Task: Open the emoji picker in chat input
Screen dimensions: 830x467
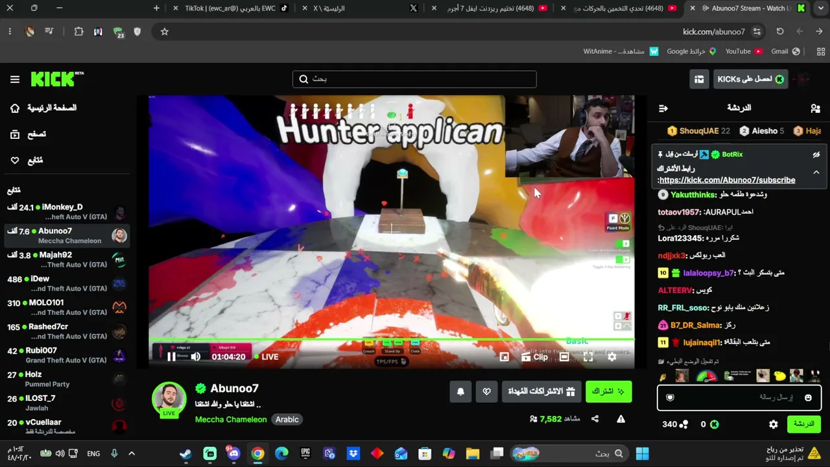Action: pyautogui.click(x=808, y=398)
